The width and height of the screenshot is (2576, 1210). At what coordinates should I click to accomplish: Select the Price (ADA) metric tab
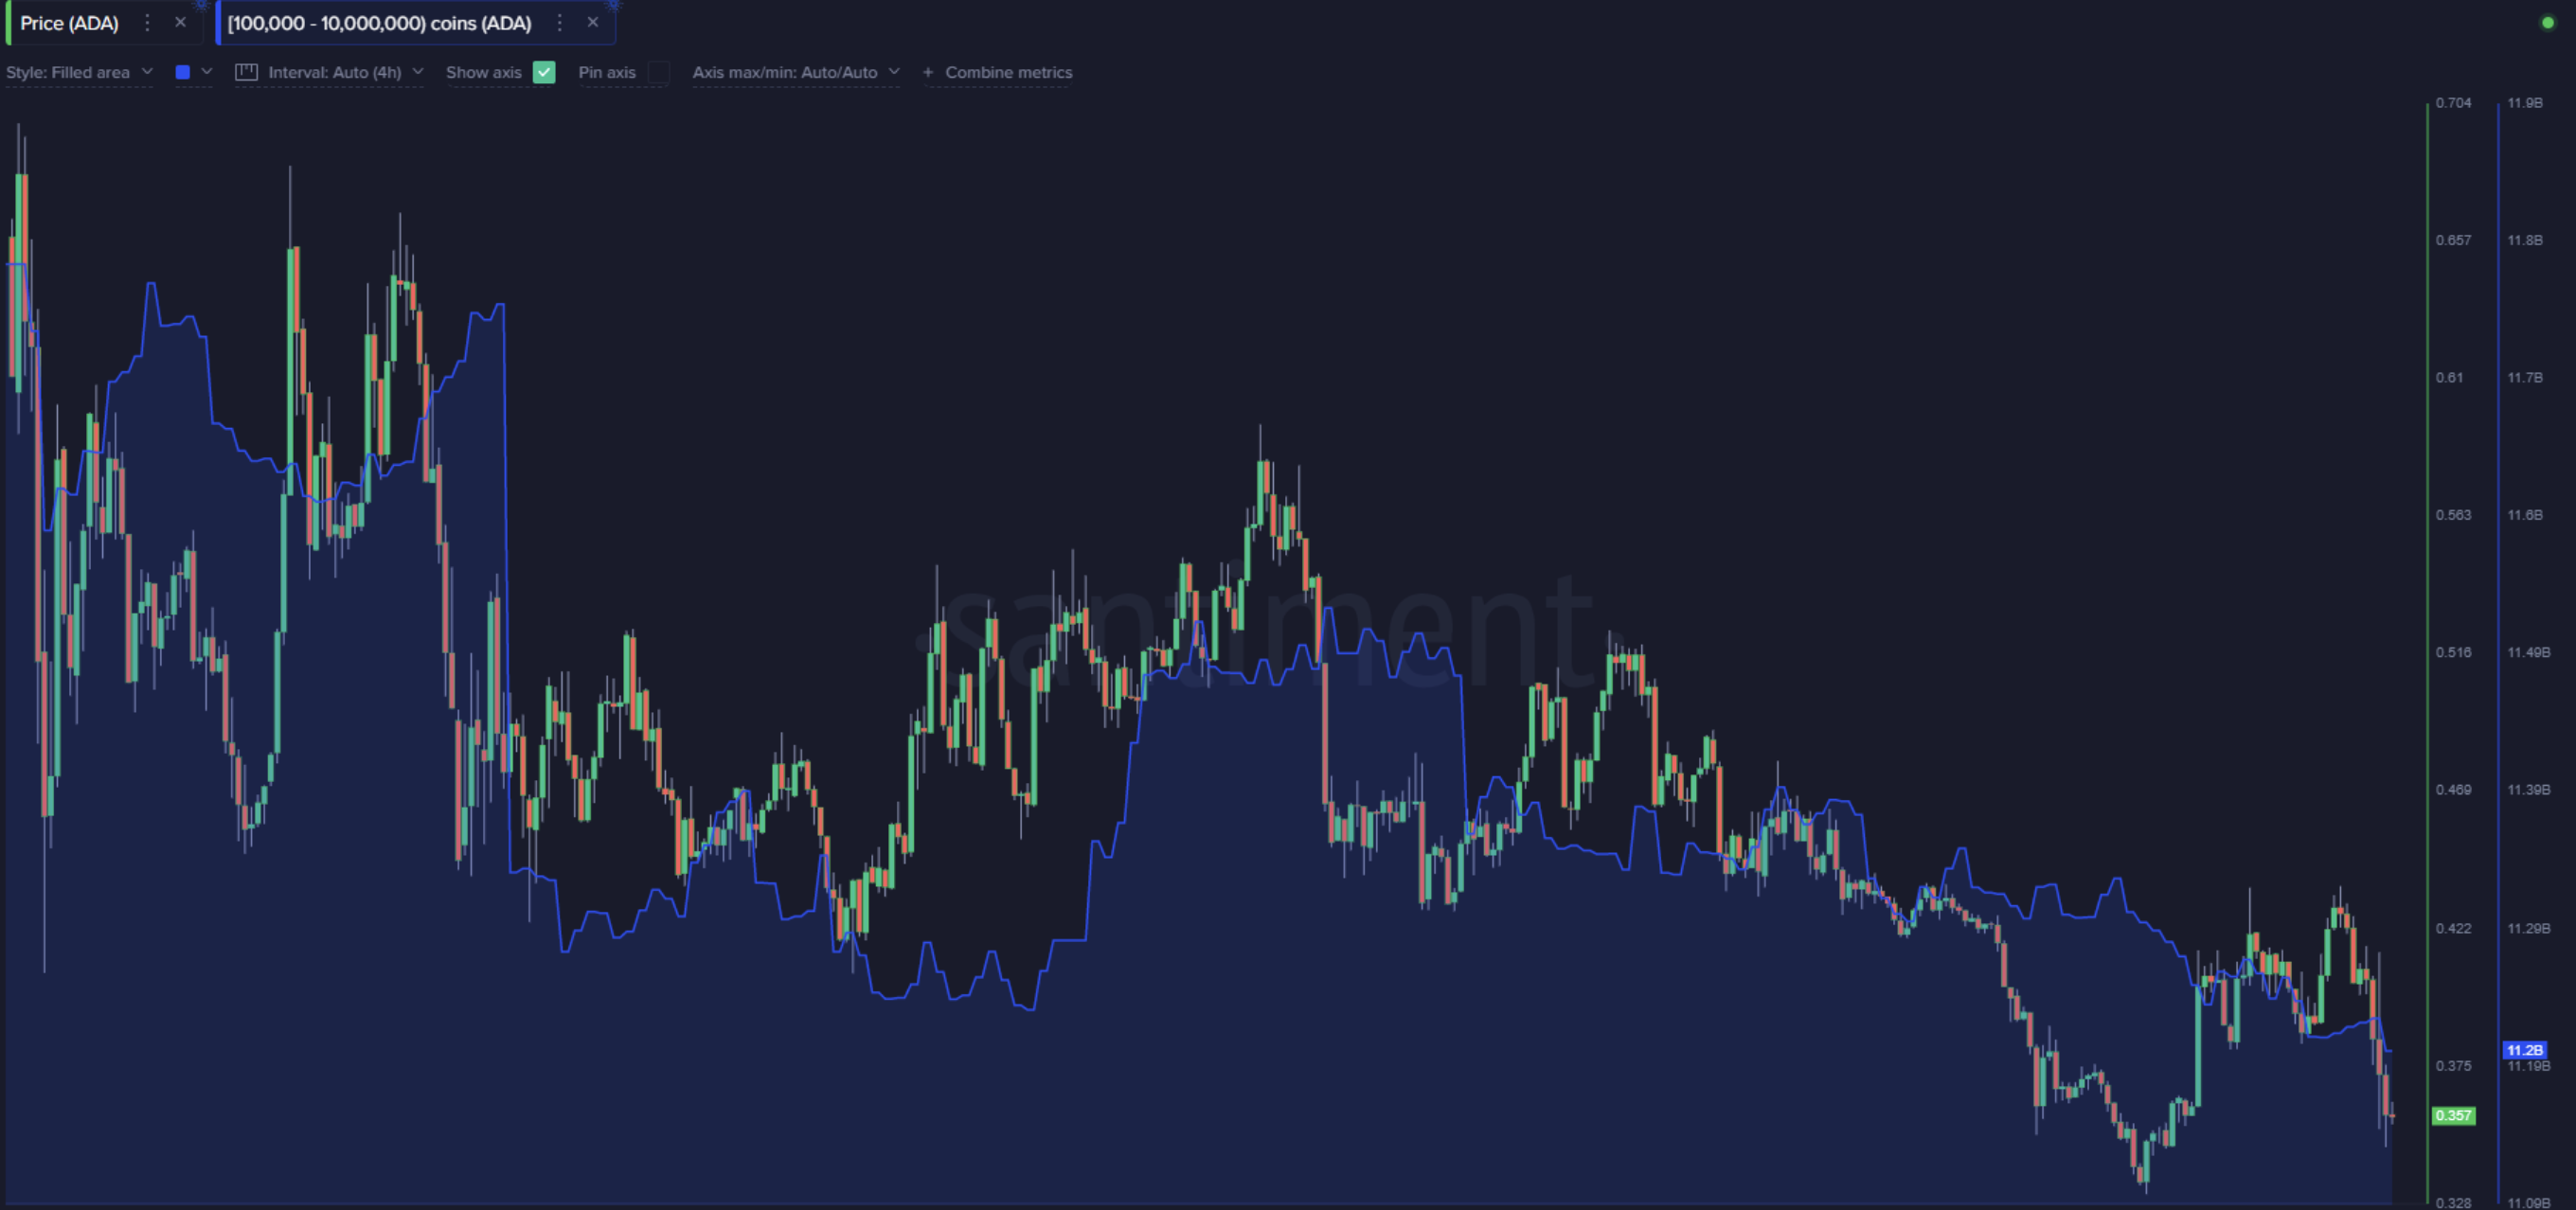69,22
